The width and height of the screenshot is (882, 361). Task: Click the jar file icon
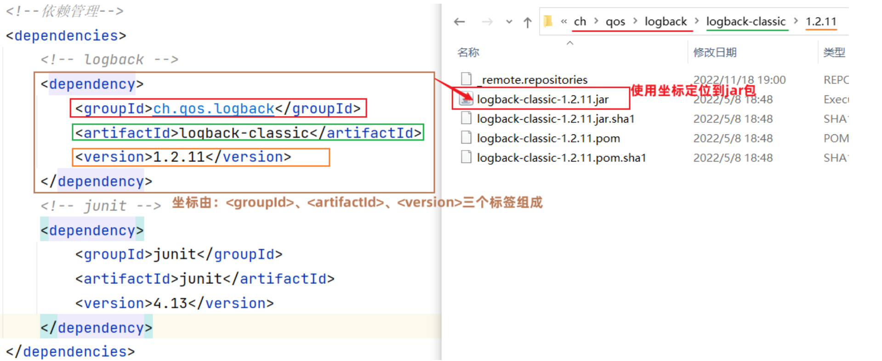coord(466,98)
